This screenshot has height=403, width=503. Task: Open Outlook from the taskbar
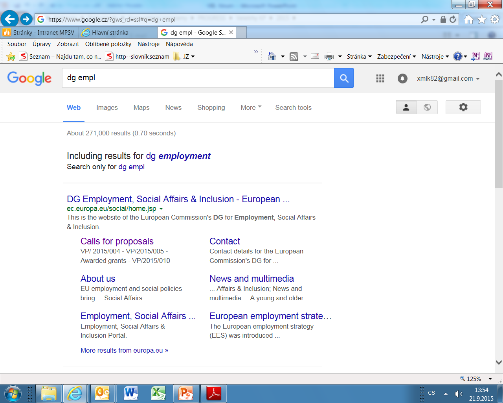pyautogui.click(x=102, y=393)
